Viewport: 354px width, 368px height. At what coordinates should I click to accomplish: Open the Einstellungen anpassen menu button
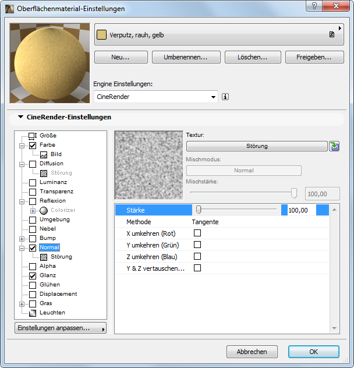coord(61,328)
